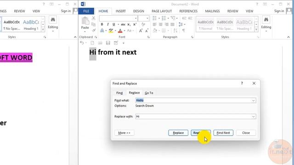Screen dimensions: 294x165
Task: Apply Superscript formatting icon
Action: tap(135, 24)
